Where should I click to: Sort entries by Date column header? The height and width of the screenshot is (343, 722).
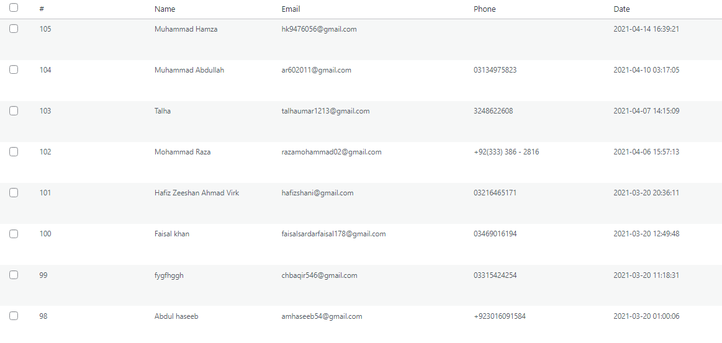tap(621, 9)
